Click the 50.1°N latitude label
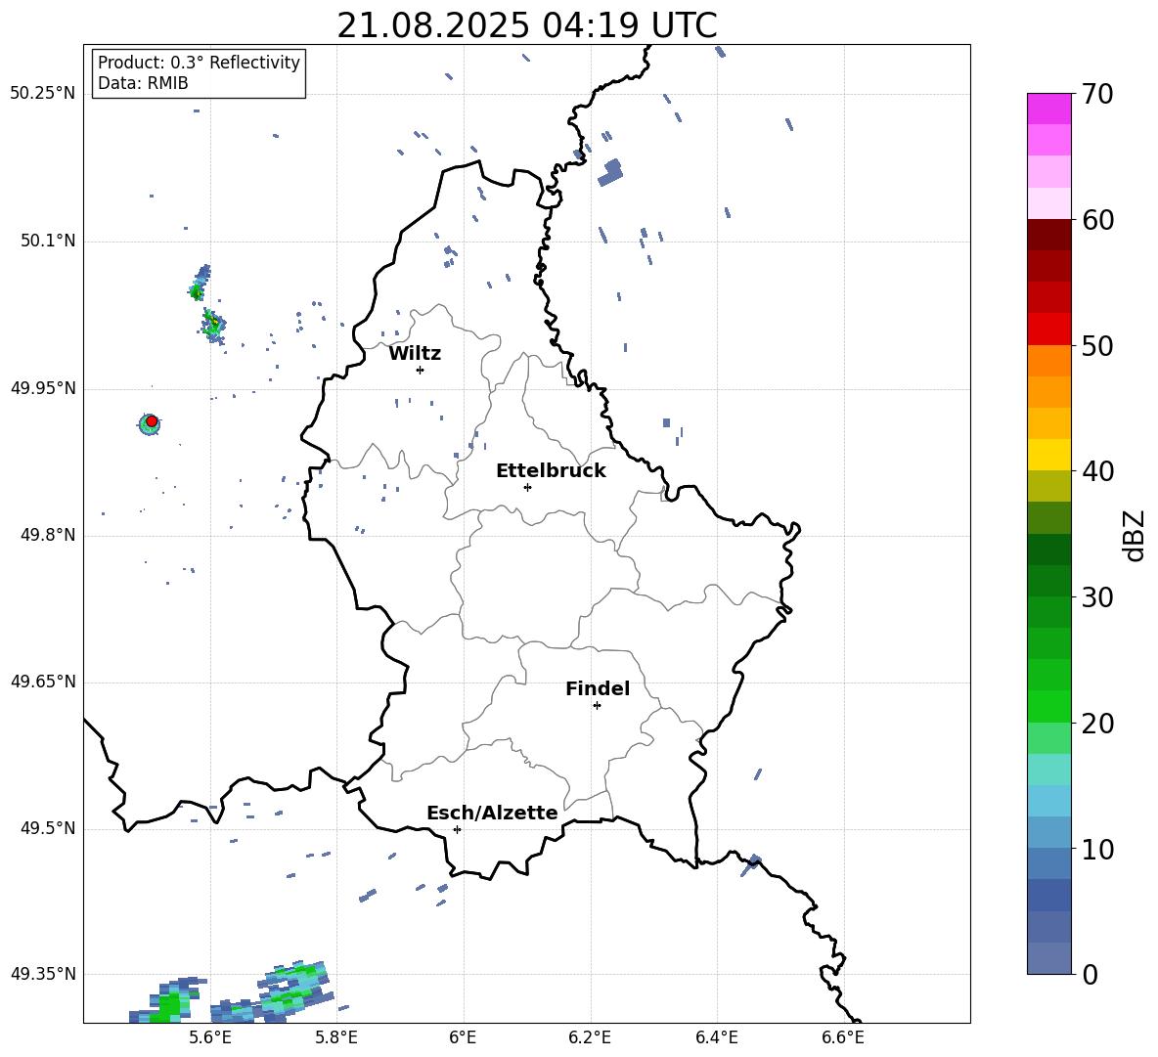1158x1057 pixels. [x=47, y=241]
